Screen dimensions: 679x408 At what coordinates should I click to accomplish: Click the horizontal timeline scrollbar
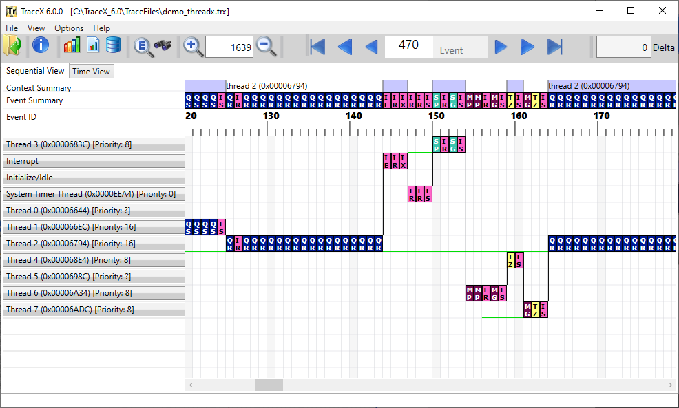(x=269, y=385)
